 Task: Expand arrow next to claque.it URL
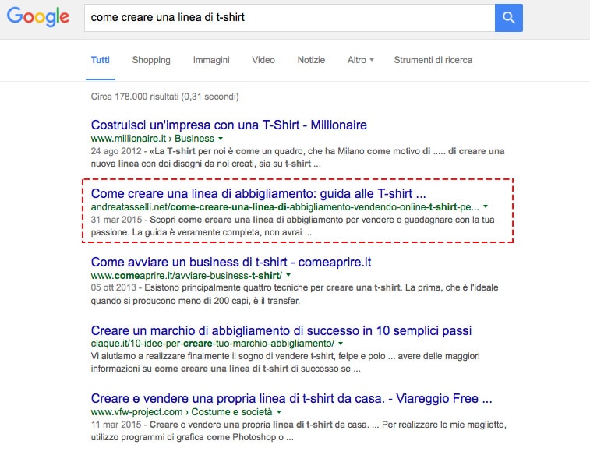click(x=341, y=344)
